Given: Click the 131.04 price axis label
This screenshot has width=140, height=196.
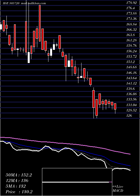Looking at the screenshot, I should pyautogui.click(x=132, y=105).
